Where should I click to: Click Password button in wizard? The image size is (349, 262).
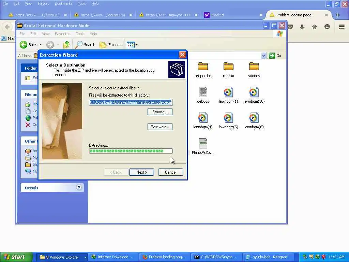point(160,127)
